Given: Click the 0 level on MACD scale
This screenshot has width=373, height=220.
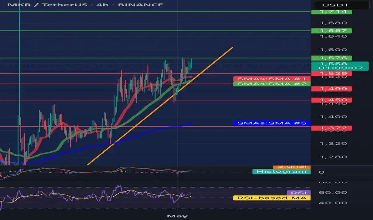Looking at the screenshot, I should (x=321, y=172).
